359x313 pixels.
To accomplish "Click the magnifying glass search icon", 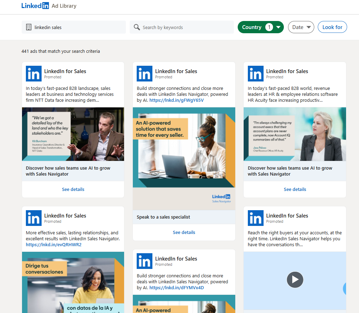I will tap(137, 27).
